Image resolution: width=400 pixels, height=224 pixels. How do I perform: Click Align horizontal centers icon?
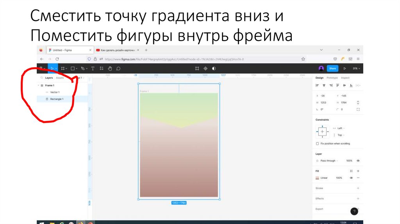(324, 85)
